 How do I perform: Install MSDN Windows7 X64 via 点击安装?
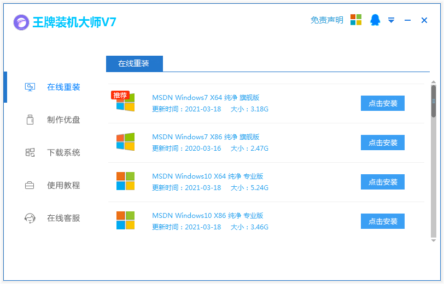tap(383, 103)
